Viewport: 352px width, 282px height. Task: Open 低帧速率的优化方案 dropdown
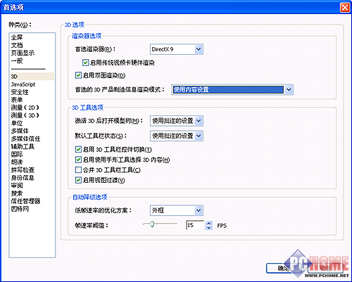tap(177, 210)
